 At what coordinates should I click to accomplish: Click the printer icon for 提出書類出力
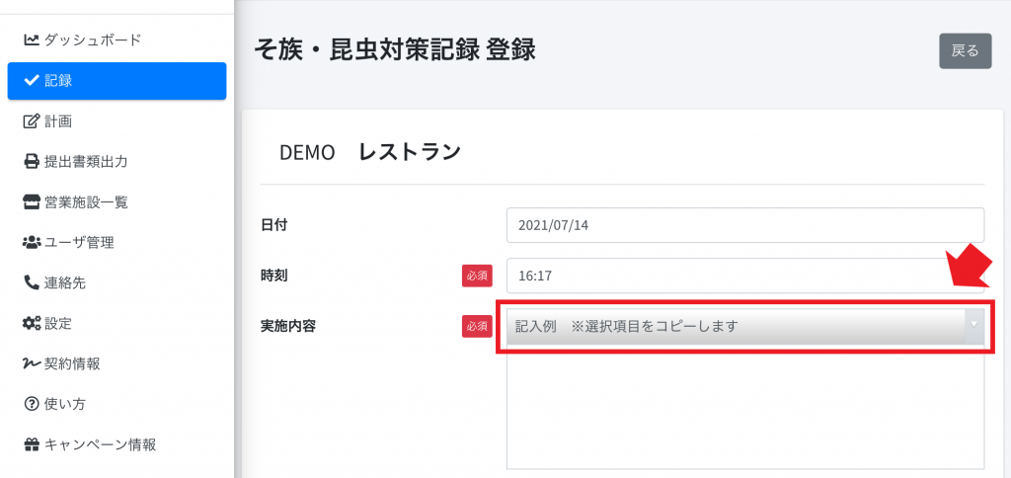[x=31, y=162]
